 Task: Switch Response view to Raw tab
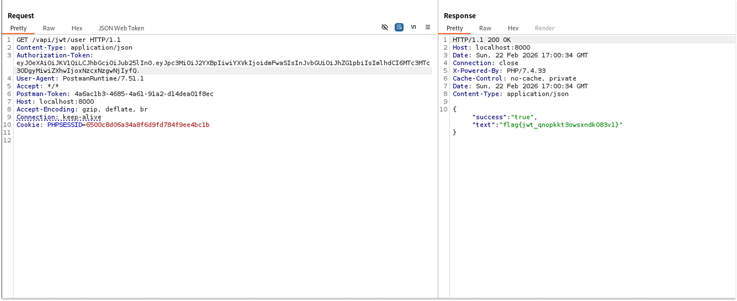tap(485, 28)
